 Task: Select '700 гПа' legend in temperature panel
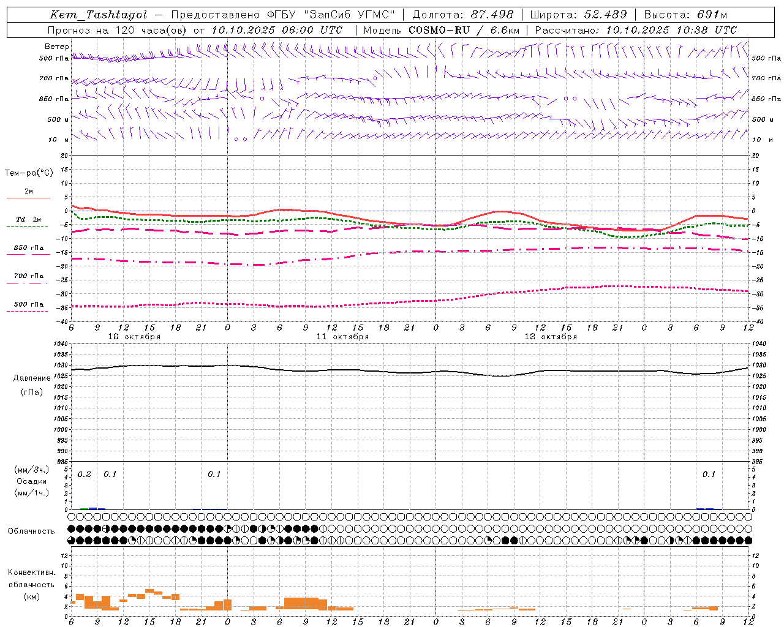[x=29, y=276]
